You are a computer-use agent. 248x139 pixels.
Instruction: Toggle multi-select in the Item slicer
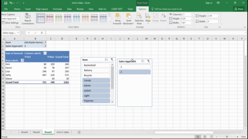107,59
